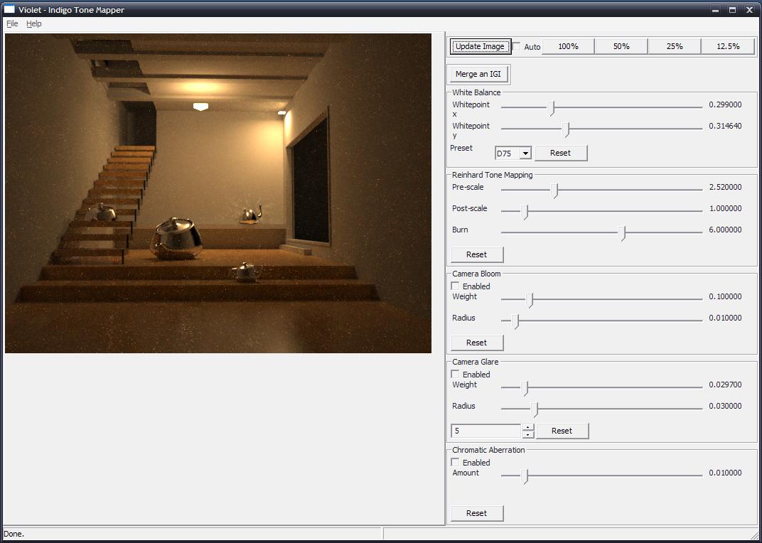Toggle the Camera Glare Enabled checkbox
Screen dimensions: 762x543
(x=456, y=375)
